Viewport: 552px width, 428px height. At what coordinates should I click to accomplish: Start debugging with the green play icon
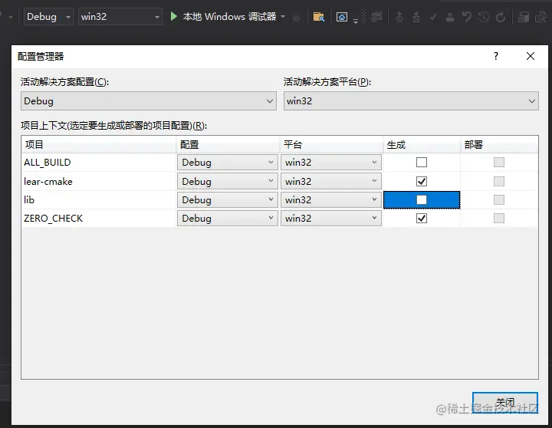(173, 16)
